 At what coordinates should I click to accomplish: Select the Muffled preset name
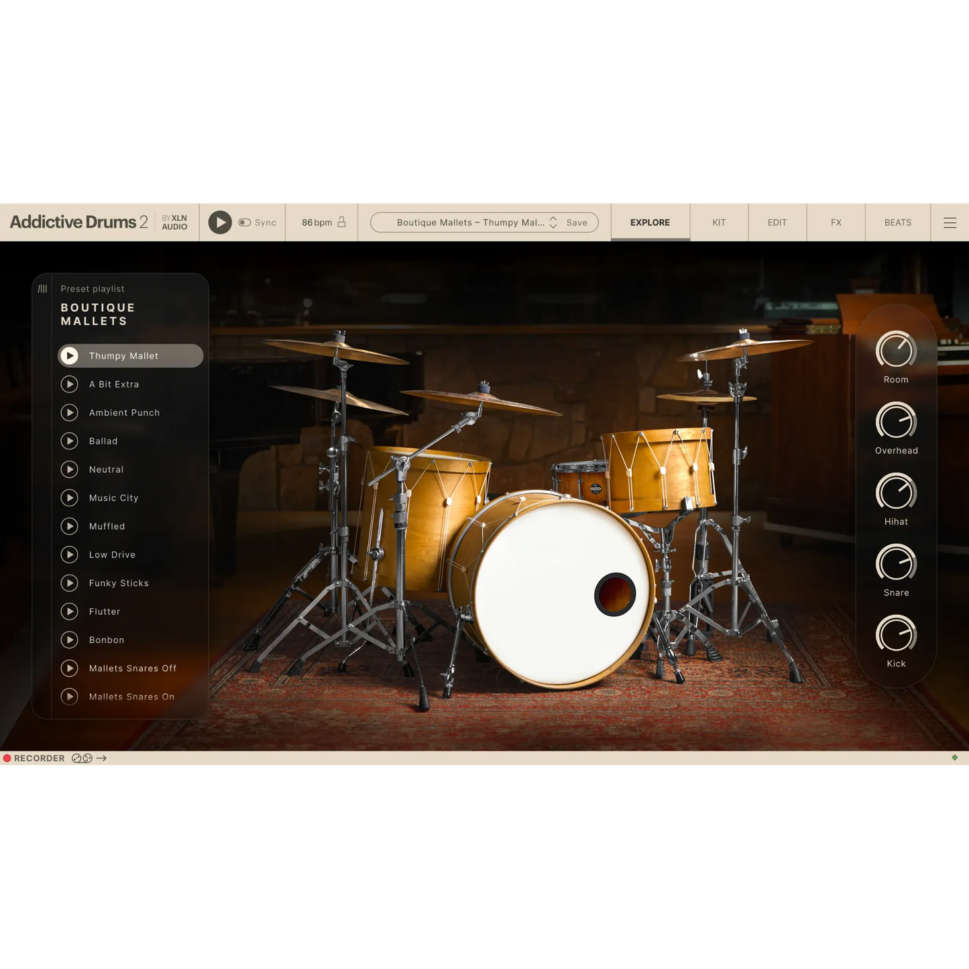[107, 526]
